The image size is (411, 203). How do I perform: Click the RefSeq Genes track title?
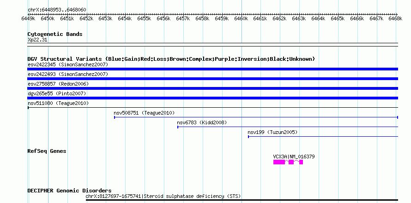(47, 151)
